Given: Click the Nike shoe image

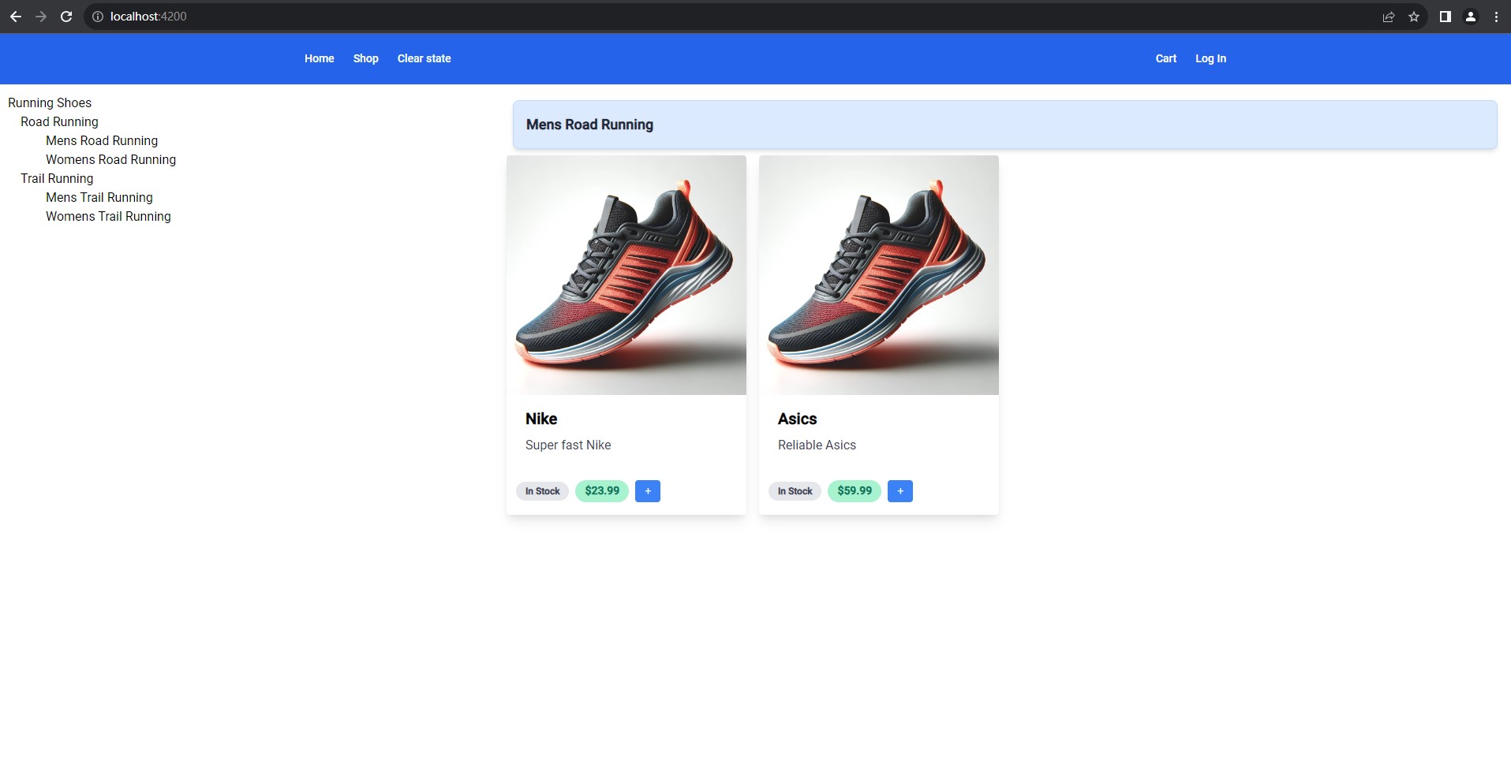Looking at the screenshot, I should click(x=626, y=275).
